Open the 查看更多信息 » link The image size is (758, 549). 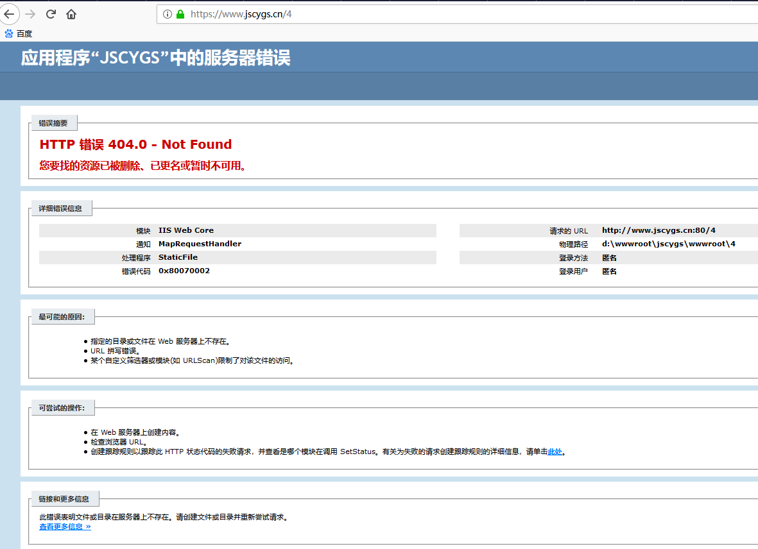click(65, 527)
